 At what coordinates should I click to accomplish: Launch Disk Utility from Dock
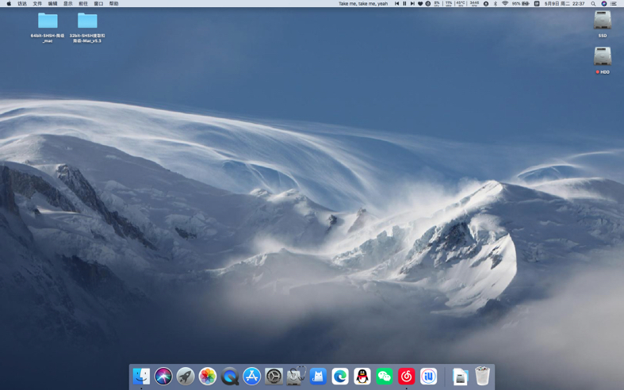click(296, 376)
